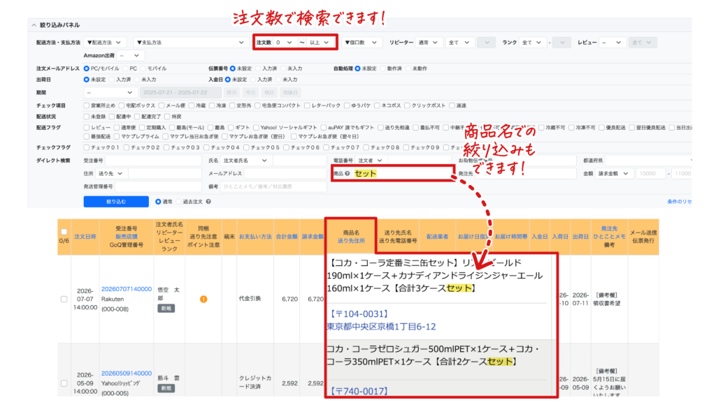The width and height of the screenshot is (716, 407).
Task: Select 入力済 radio for 入金日
Action: tap(253, 80)
